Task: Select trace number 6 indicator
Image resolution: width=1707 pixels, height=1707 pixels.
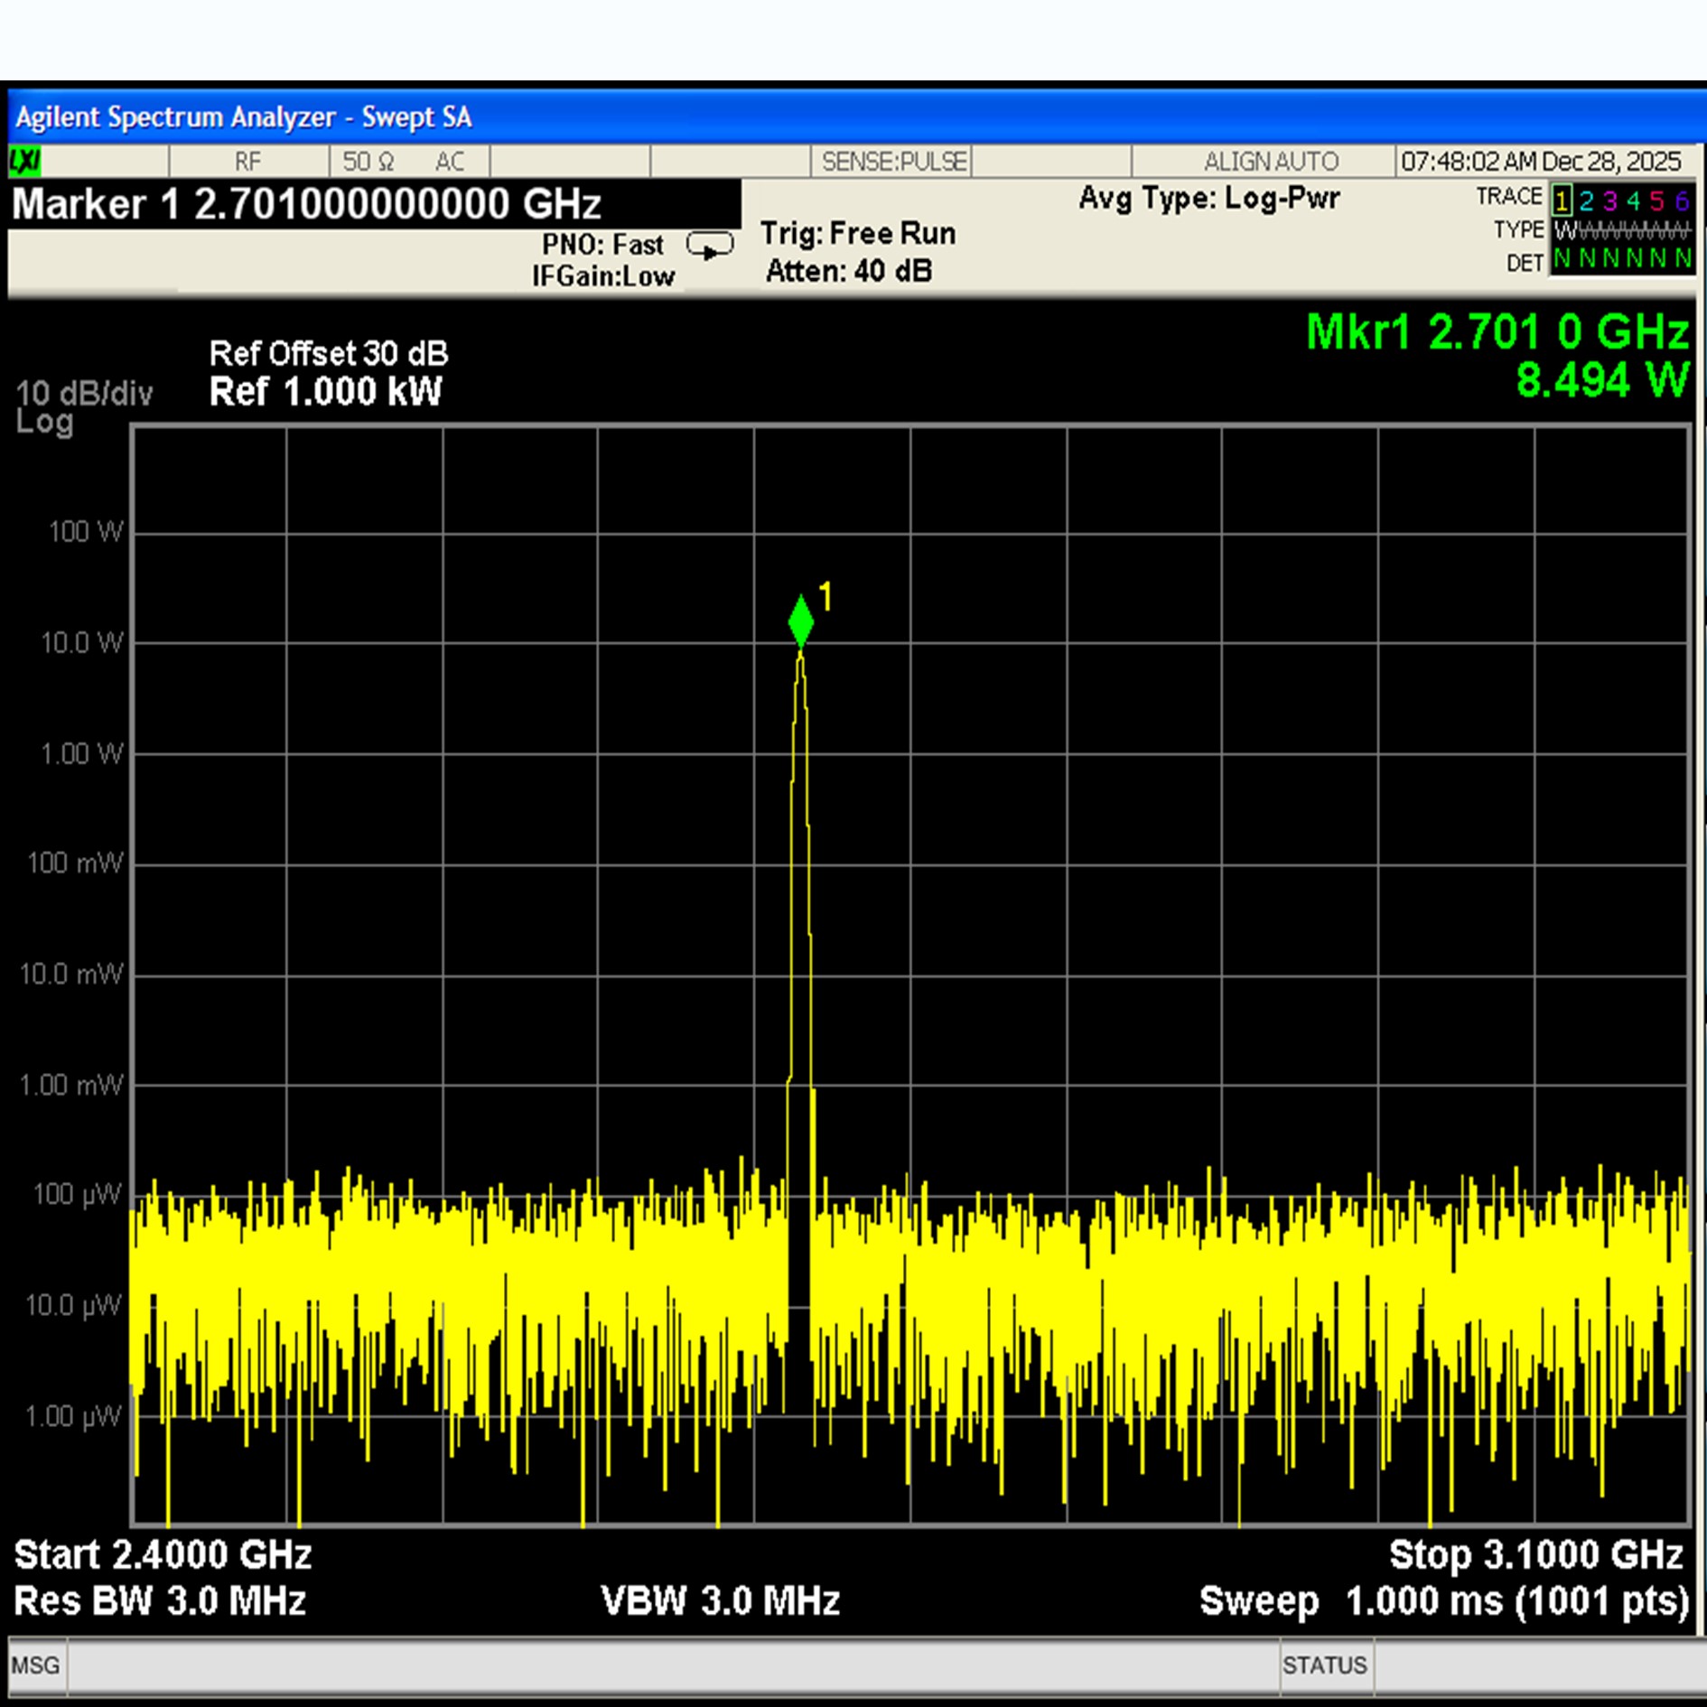Action: (x=1681, y=201)
